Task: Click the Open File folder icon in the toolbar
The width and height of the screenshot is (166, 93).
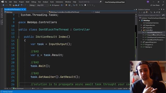Action: [14, 5]
